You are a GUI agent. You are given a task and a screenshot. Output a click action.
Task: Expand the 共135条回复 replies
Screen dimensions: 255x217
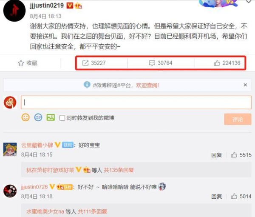click(119, 170)
